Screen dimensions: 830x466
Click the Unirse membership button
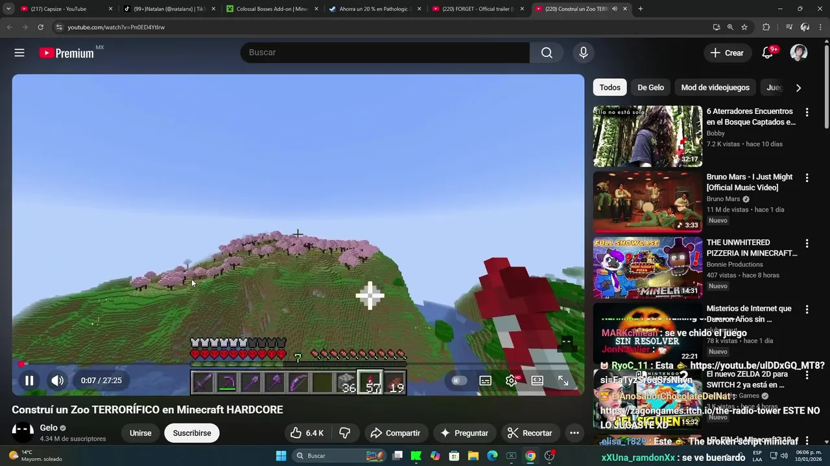(x=141, y=433)
